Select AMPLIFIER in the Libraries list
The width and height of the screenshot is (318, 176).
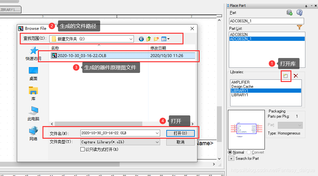240,82
